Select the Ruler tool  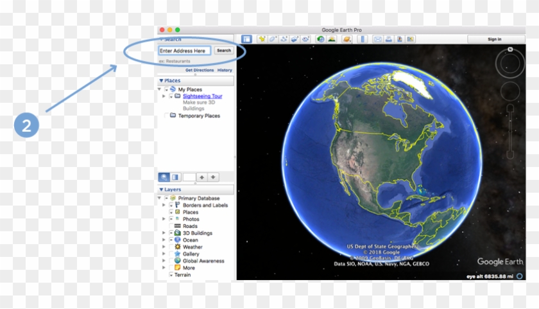[363, 39]
